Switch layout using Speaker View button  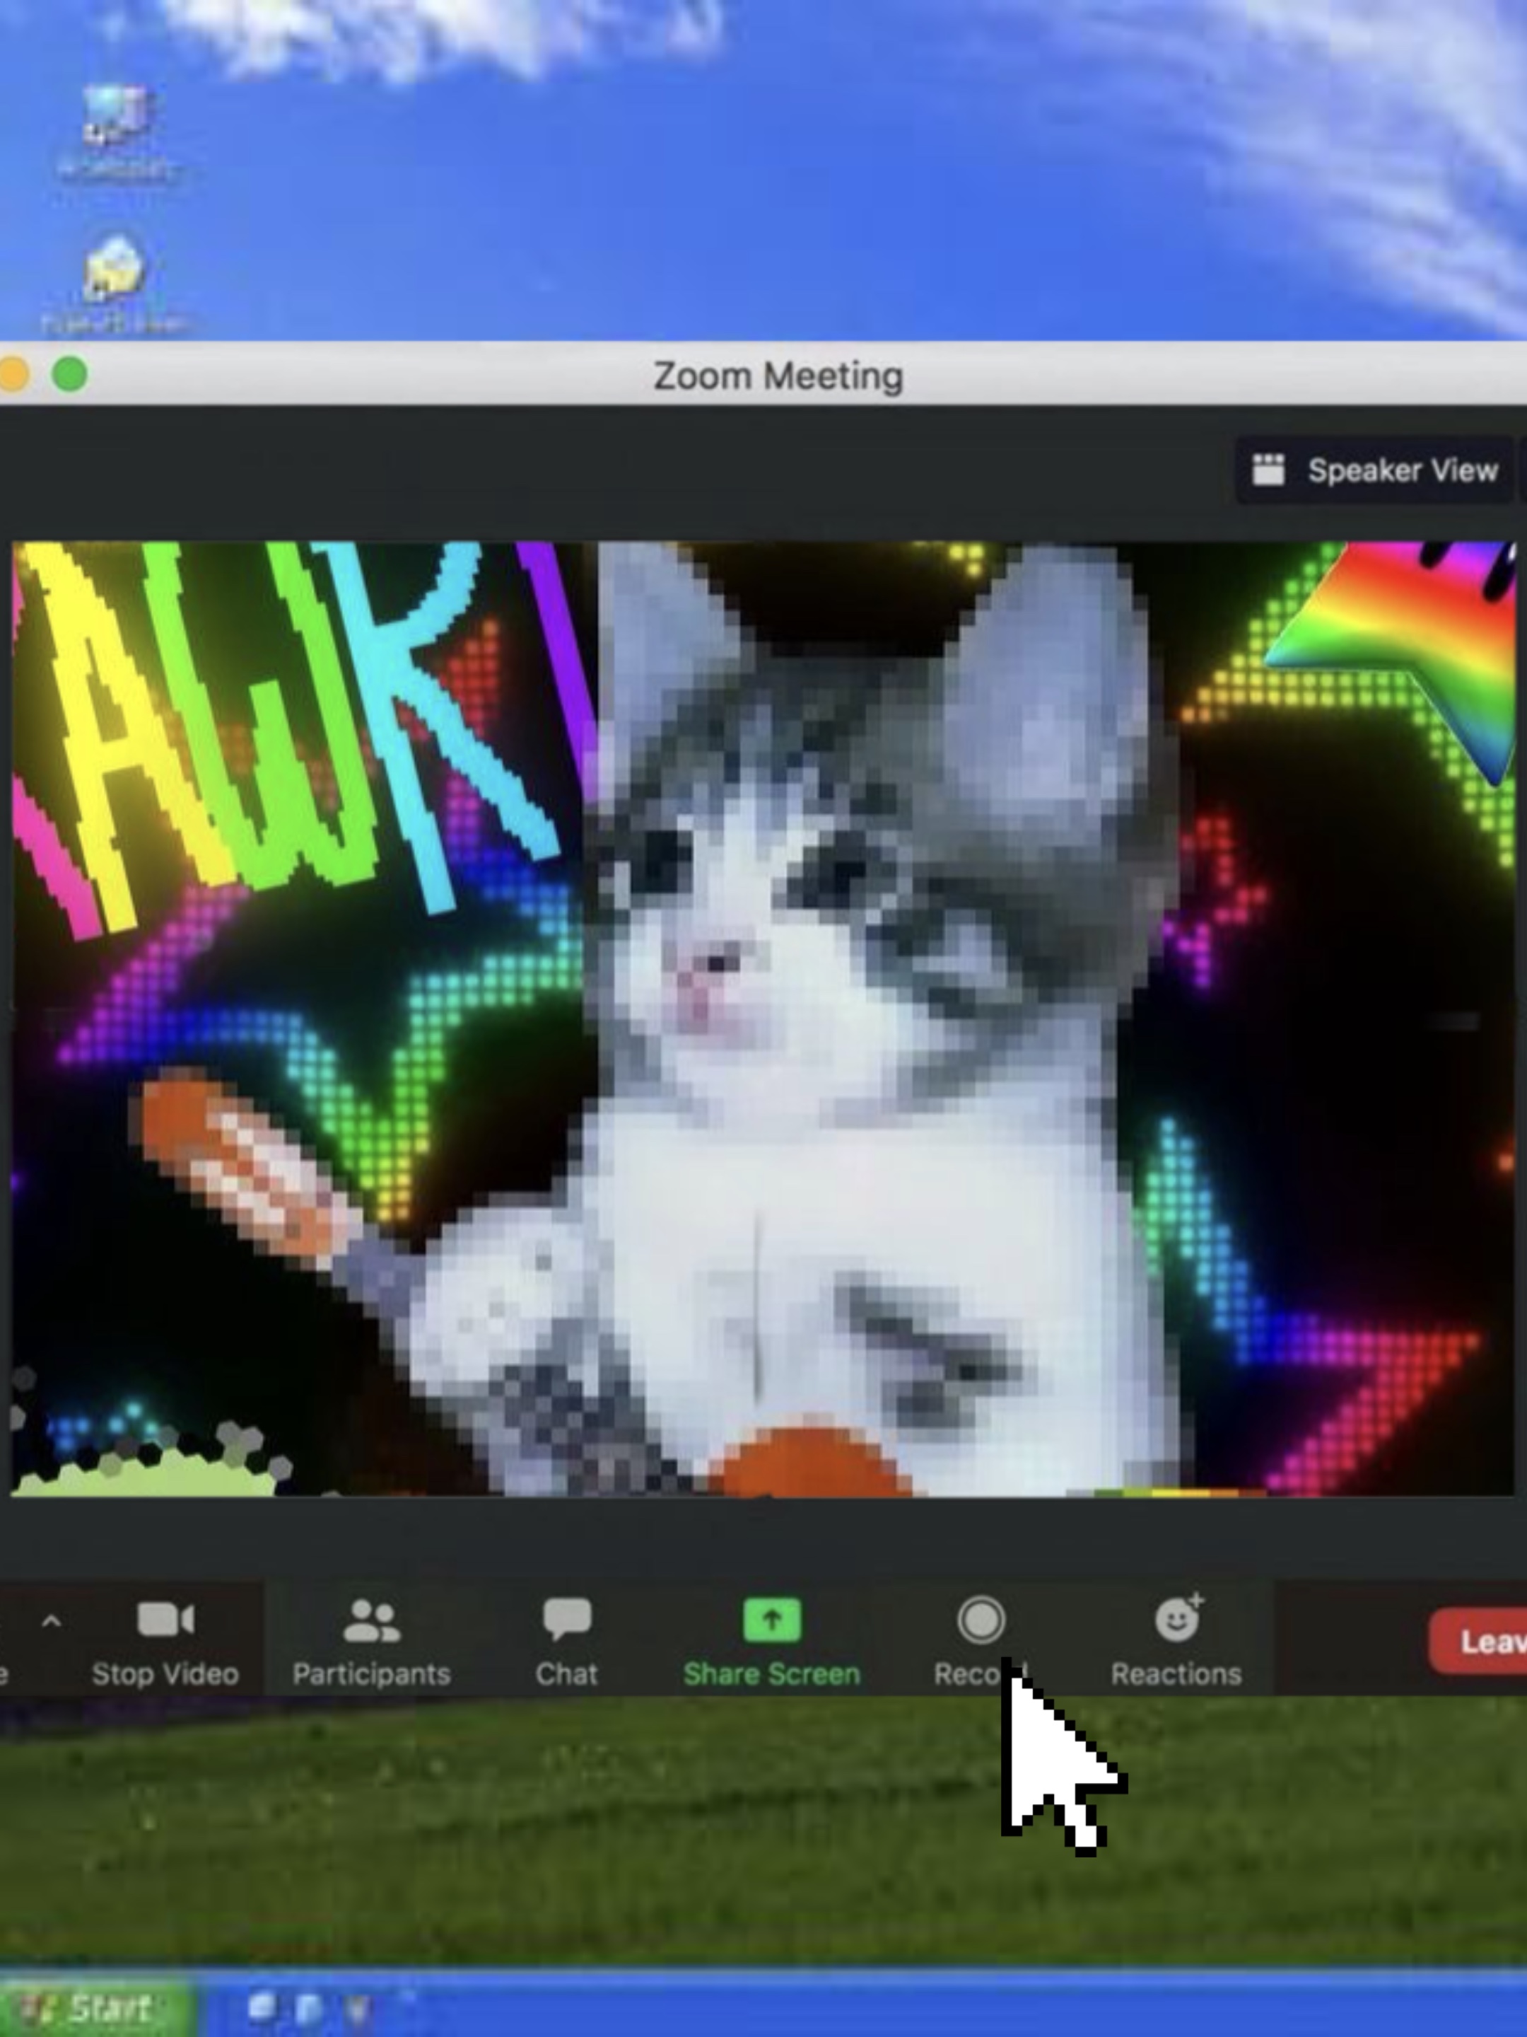click(x=1375, y=470)
